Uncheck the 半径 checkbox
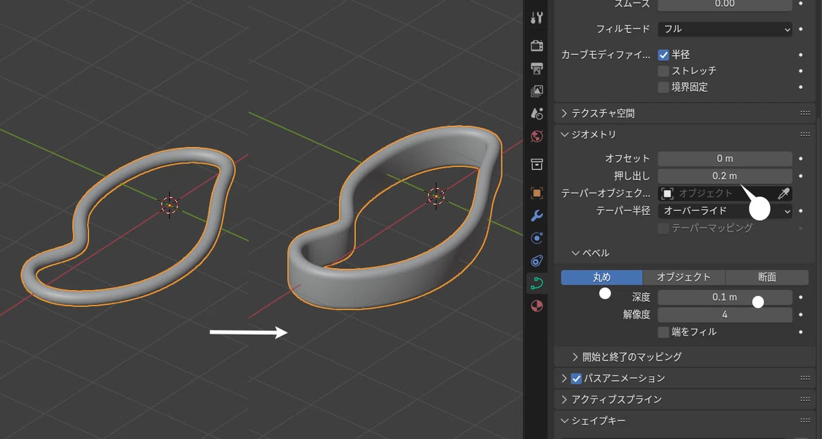 (x=663, y=54)
